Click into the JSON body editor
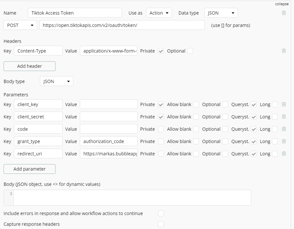294x229 pixels. (x=132, y=198)
